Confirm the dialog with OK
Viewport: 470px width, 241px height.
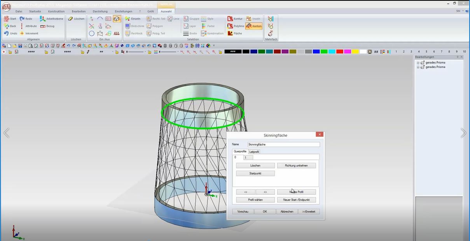pyautogui.click(x=265, y=211)
